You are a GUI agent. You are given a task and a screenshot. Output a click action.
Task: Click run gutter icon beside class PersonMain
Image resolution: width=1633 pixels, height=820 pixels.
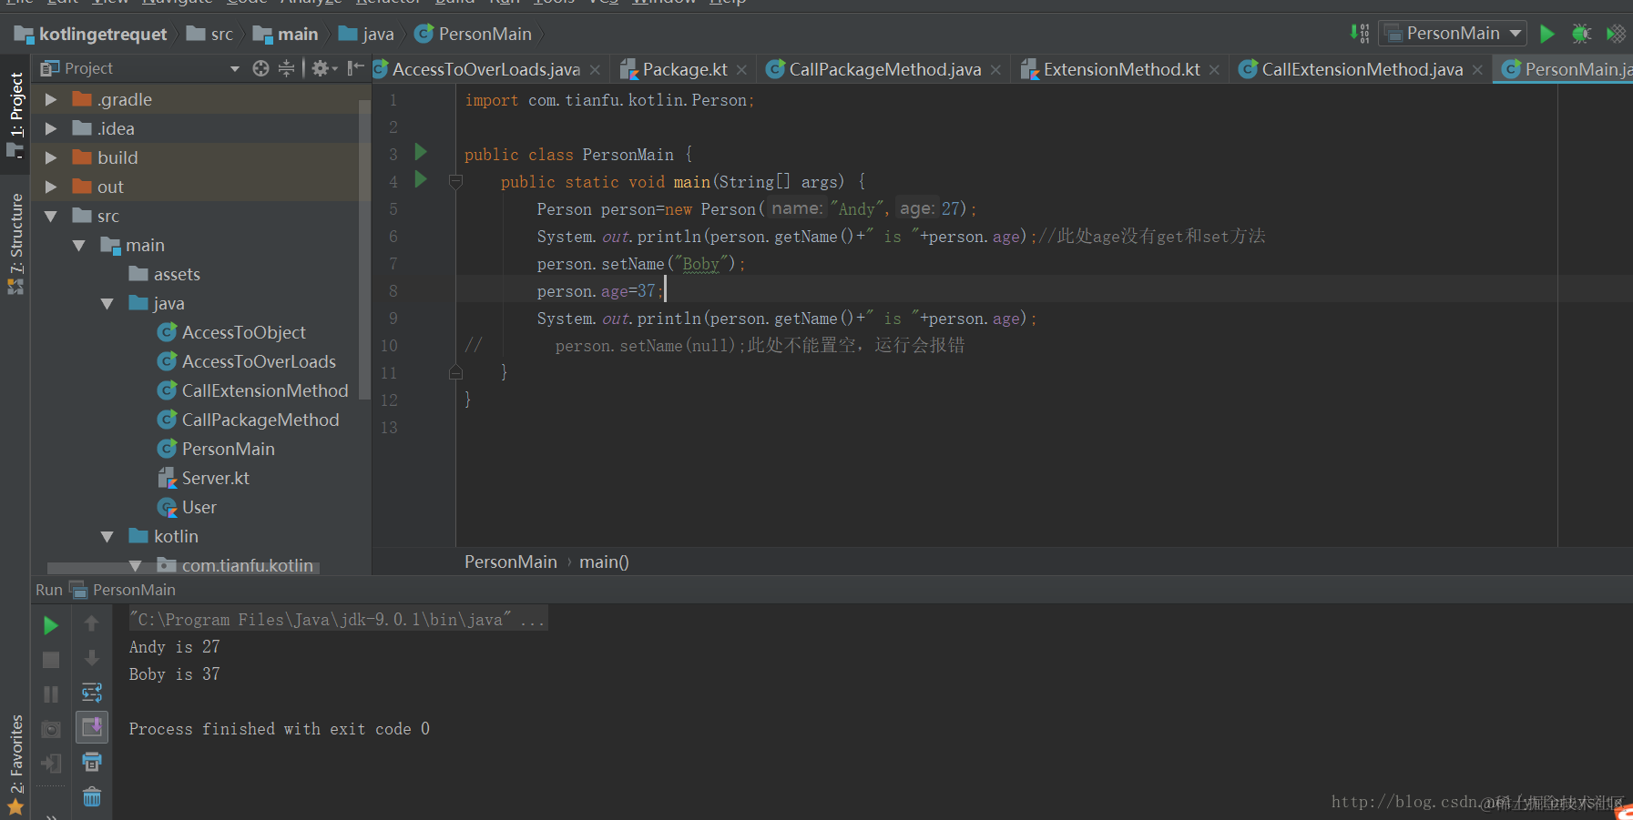pos(421,152)
